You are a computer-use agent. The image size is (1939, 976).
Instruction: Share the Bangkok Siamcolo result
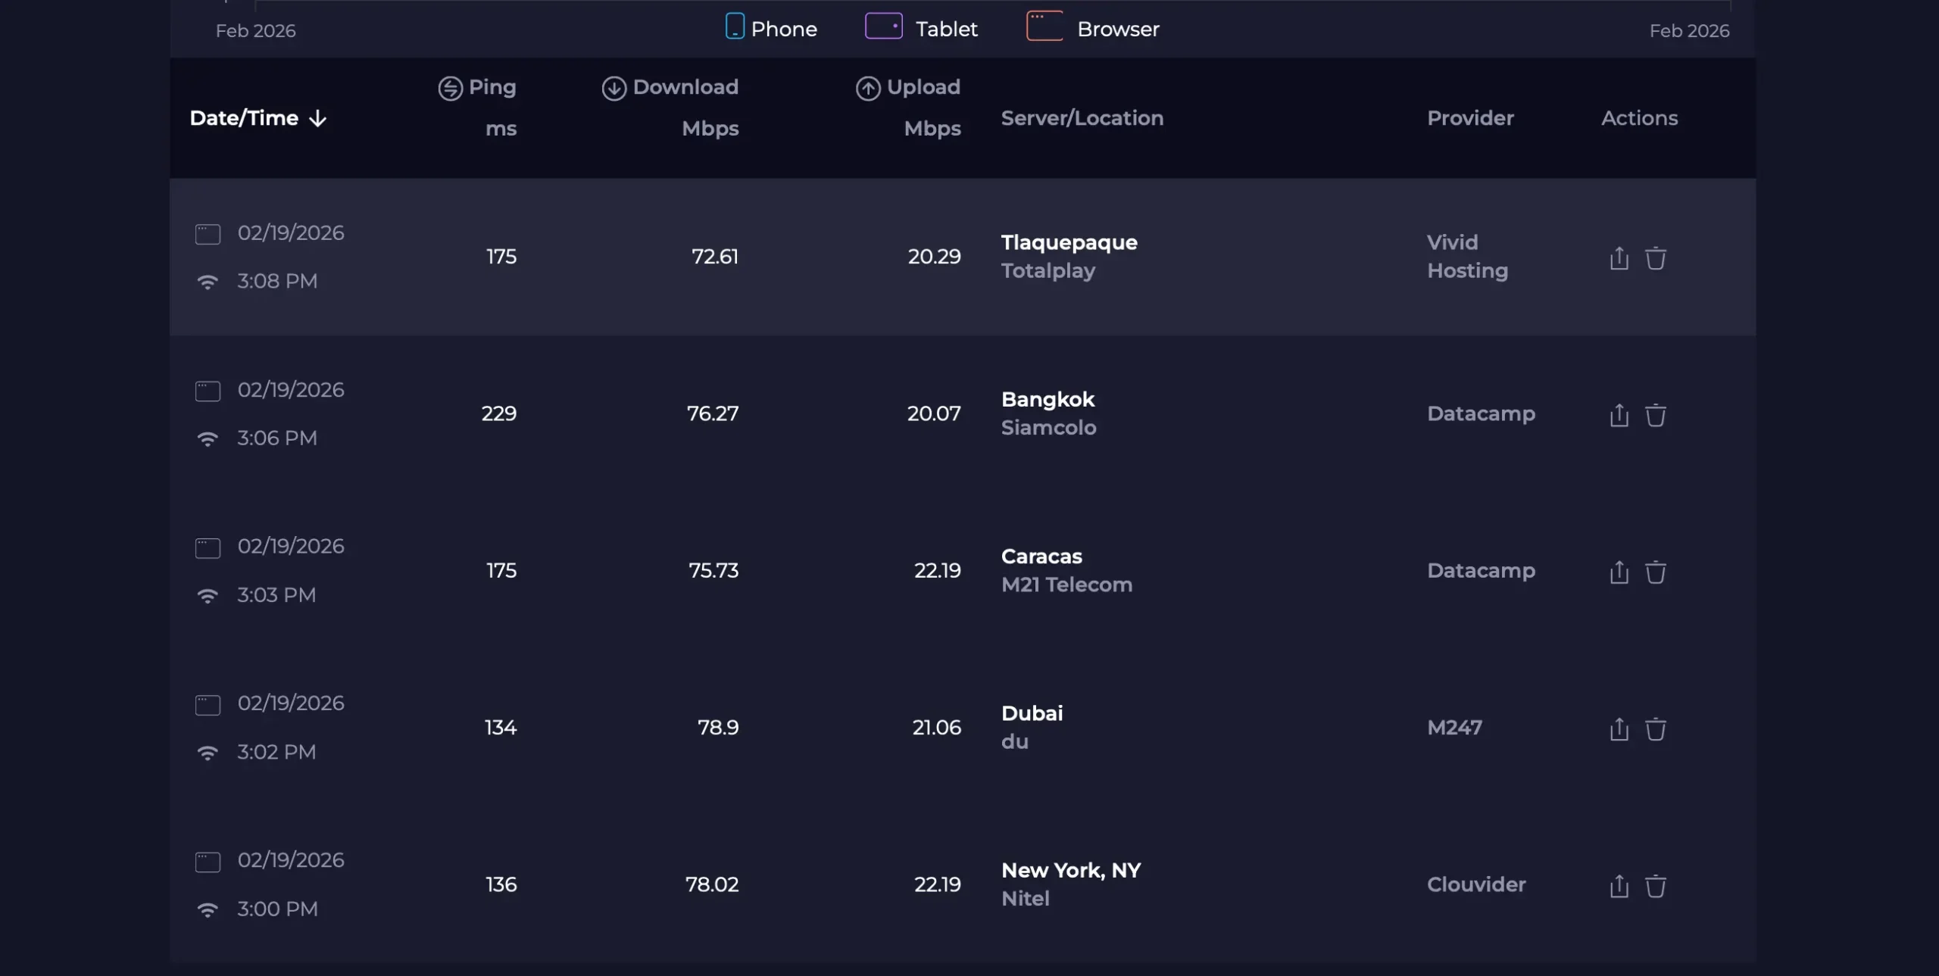click(1619, 415)
